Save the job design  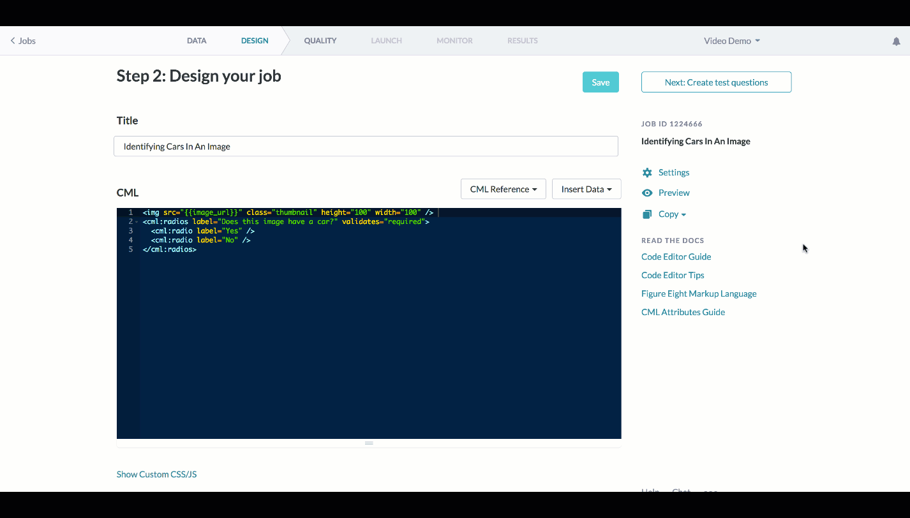tap(600, 82)
